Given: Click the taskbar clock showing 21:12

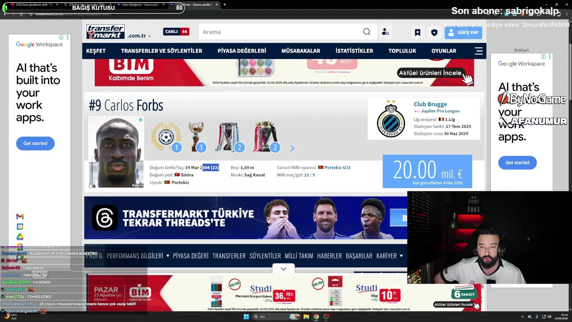Looking at the screenshot, I should (x=561, y=317).
